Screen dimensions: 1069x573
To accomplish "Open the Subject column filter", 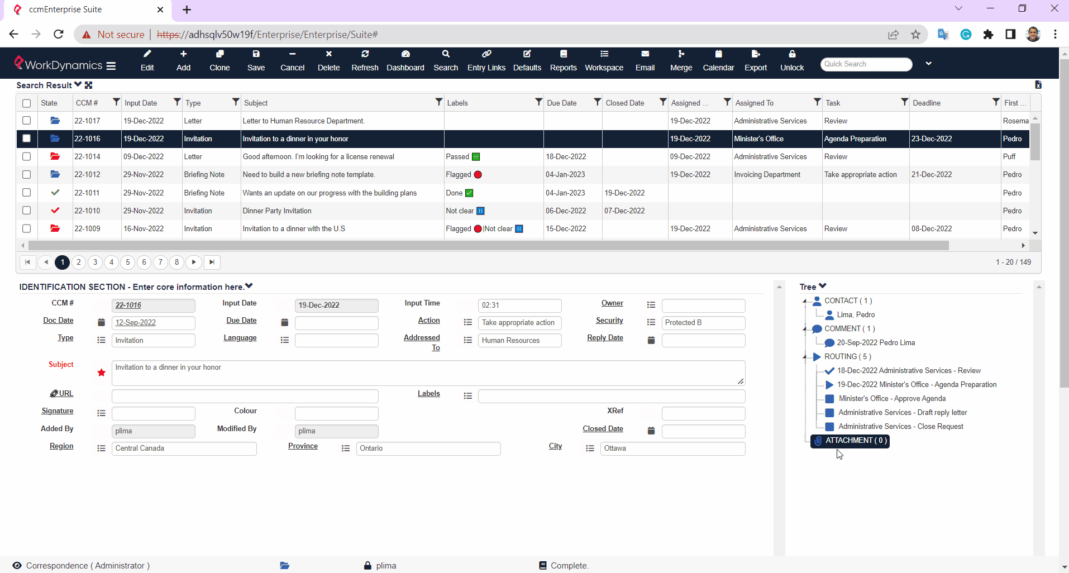I will pos(439,102).
